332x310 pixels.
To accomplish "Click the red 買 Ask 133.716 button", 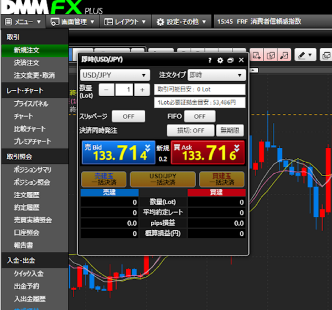I will [207, 152].
